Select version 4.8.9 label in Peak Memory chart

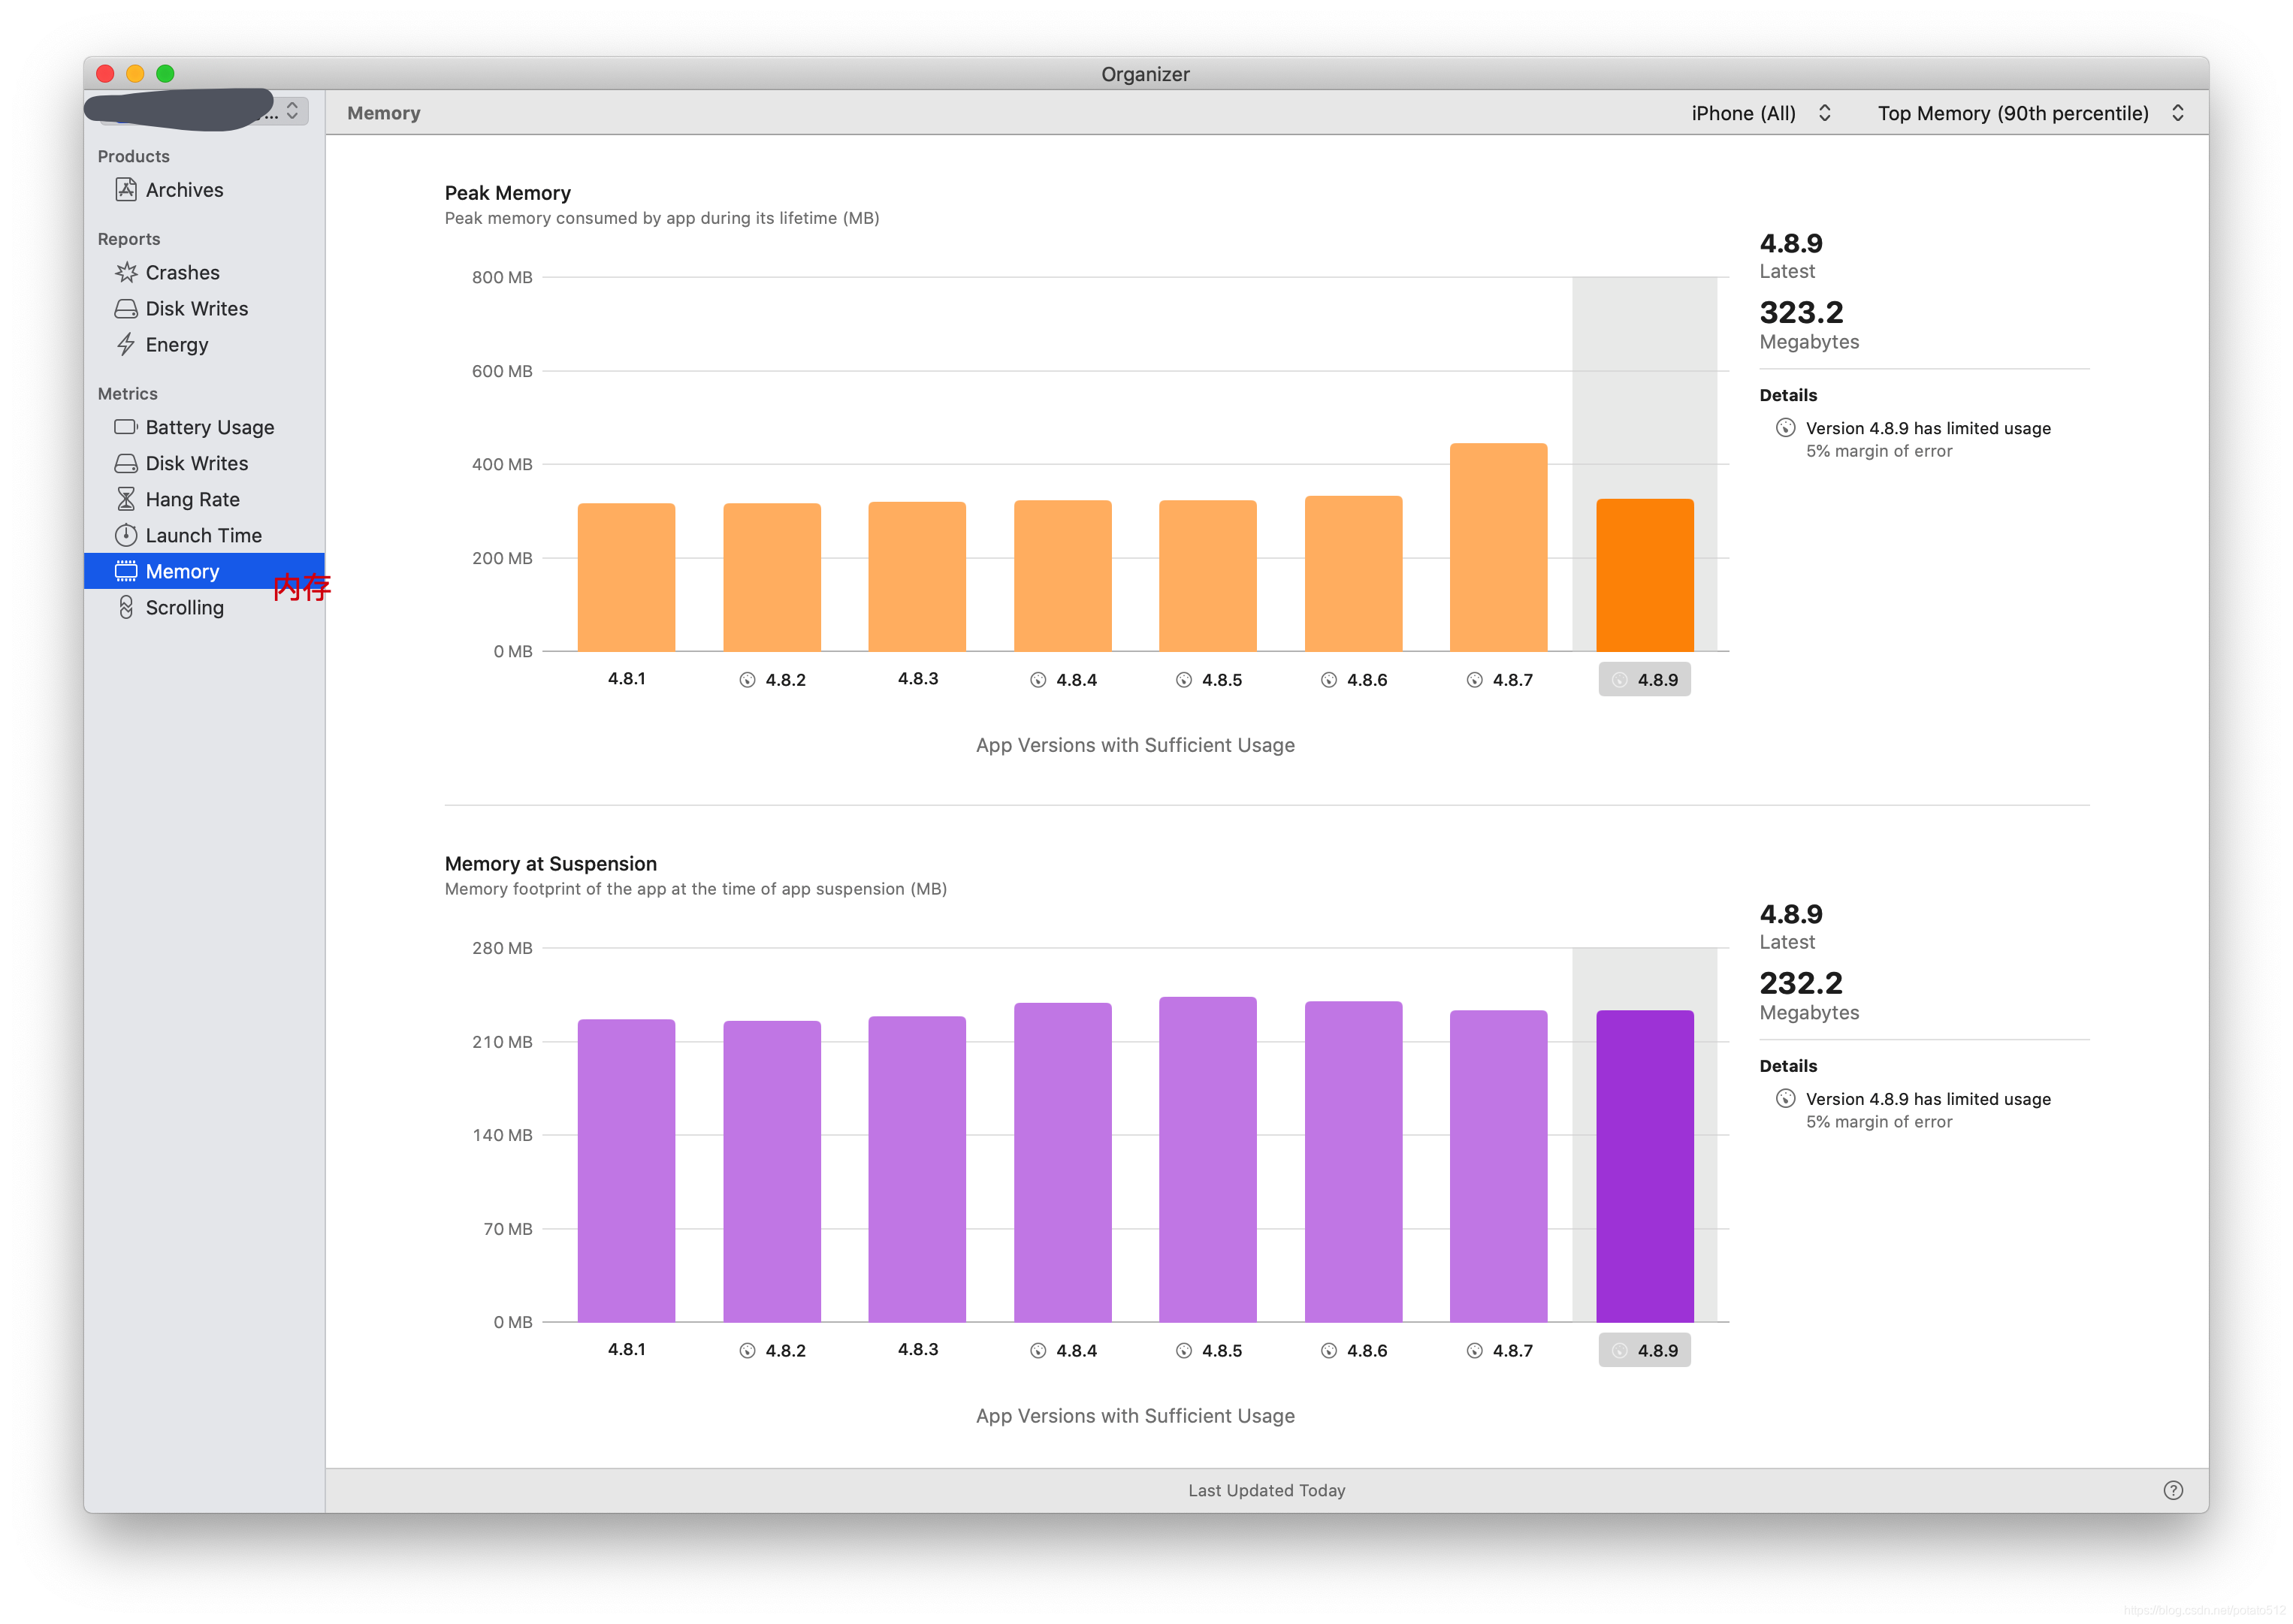pos(1644,680)
